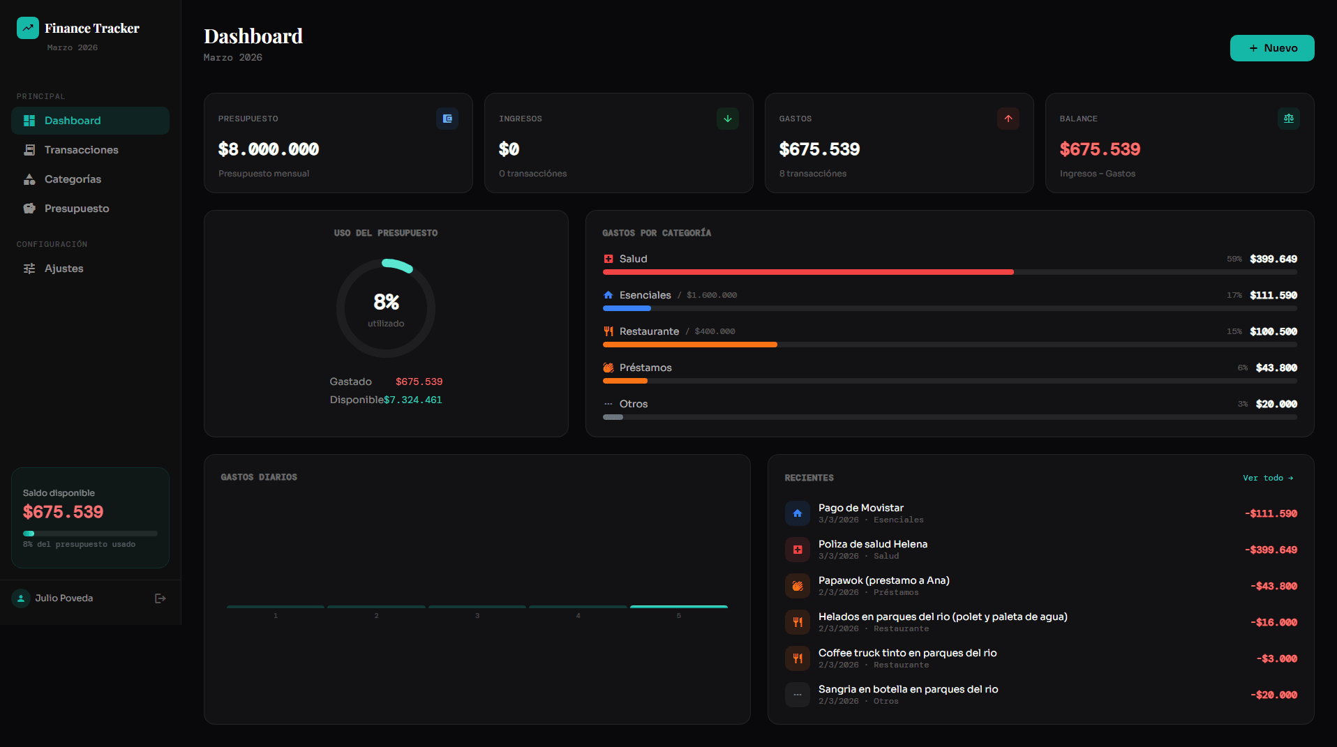Open the Transacciones page
1337x747 pixels.
click(x=81, y=150)
